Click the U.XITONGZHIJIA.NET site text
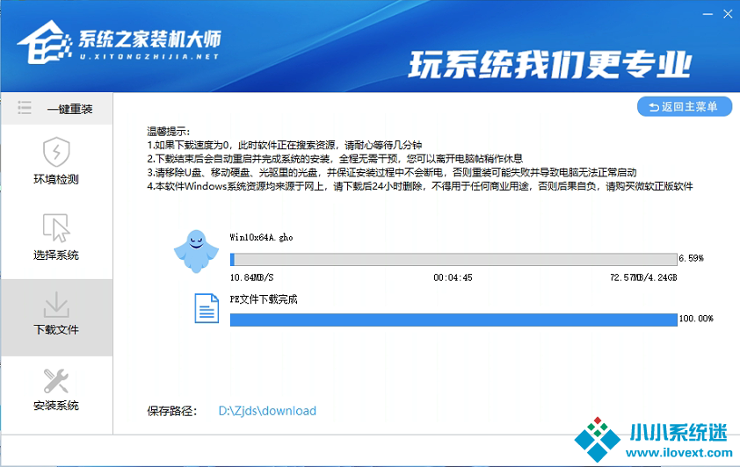The height and width of the screenshot is (467, 740). tap(149, 56)
